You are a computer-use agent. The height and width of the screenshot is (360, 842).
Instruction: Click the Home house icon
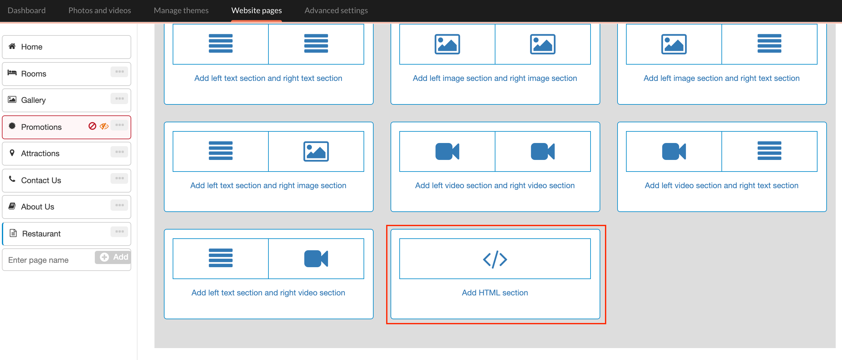12,46
